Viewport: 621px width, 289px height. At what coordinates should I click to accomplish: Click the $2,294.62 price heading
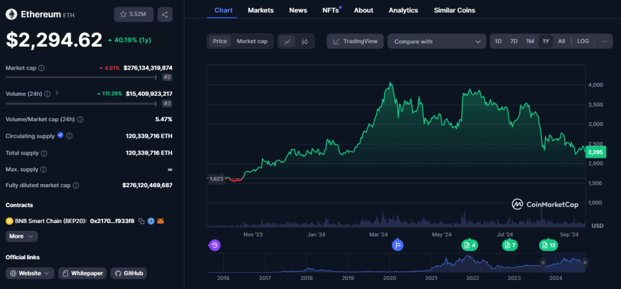point(54,40)
